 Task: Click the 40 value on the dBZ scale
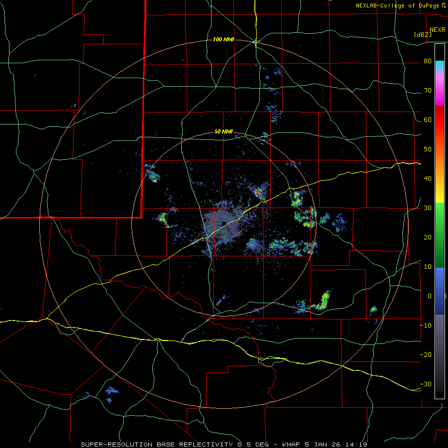coord(428,179)
